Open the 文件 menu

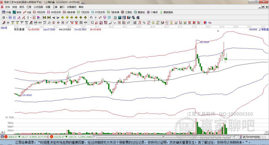8,7
